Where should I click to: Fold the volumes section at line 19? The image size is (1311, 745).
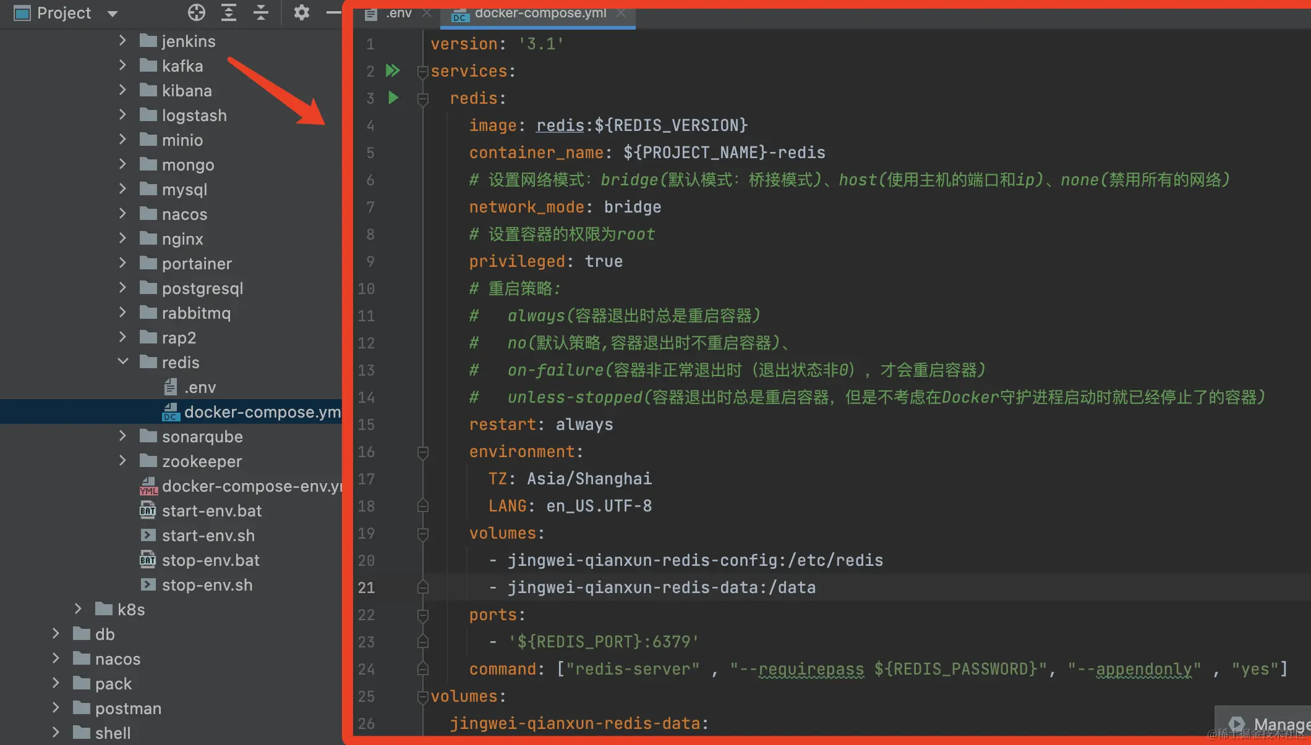[423, 534]
